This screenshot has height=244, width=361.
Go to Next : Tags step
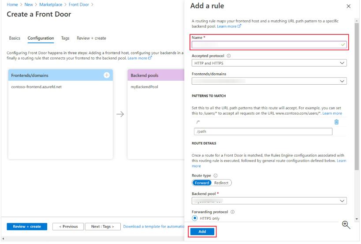[102, 227]
